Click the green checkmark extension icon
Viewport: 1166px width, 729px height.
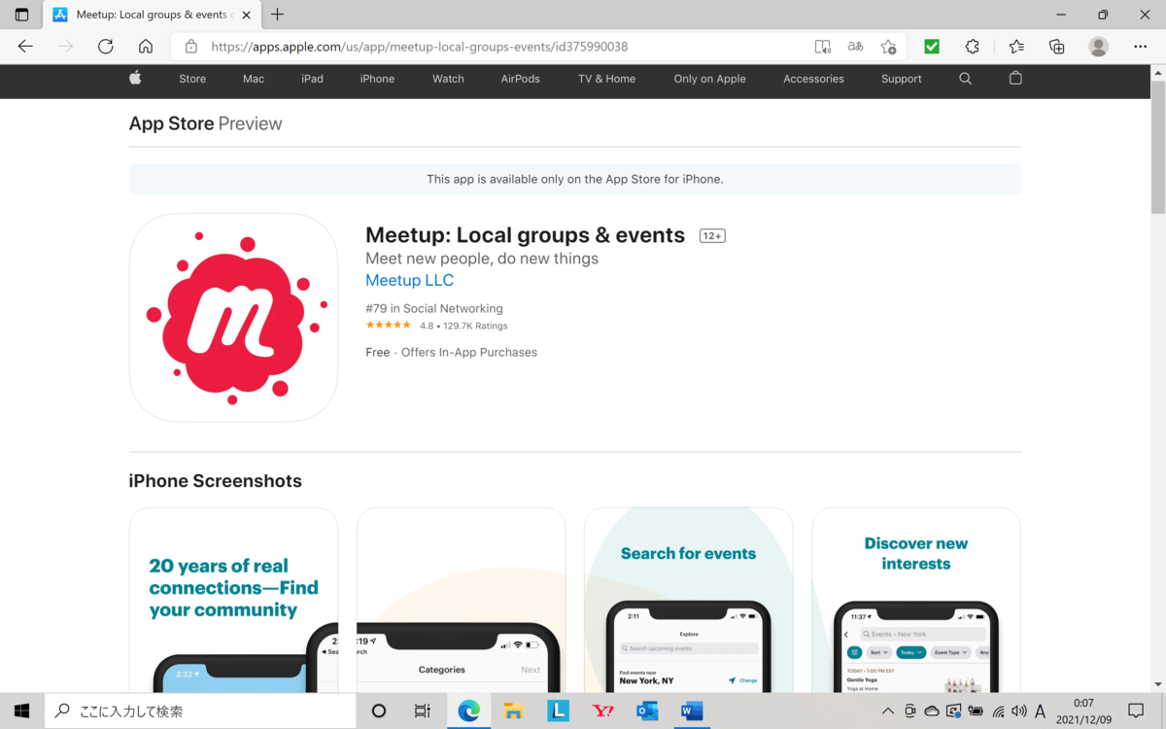(x=932, y=47)
